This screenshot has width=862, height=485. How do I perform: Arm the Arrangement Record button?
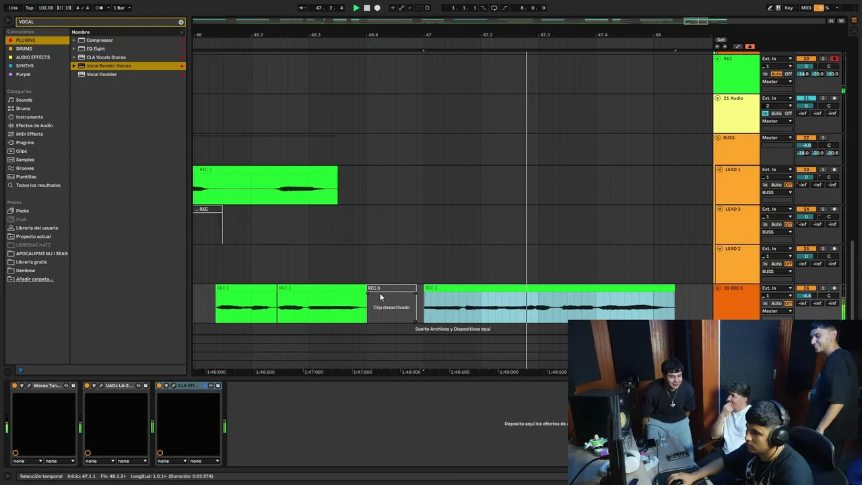[x=377, y=8]
